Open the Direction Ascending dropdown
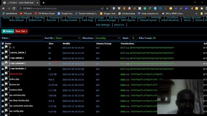 tap(107, 38)
